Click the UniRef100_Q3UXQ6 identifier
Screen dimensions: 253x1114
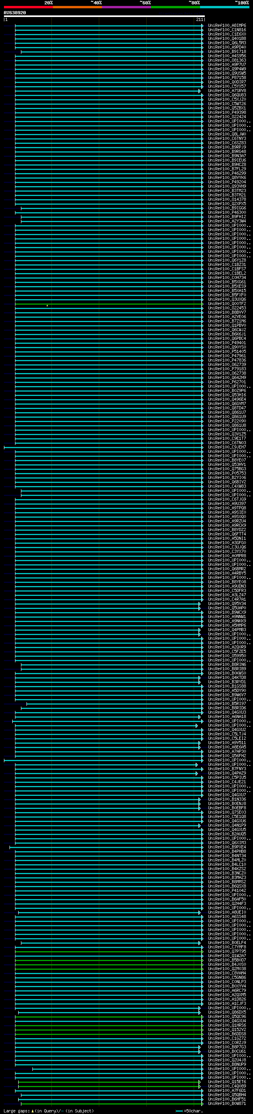pos(227,300)
